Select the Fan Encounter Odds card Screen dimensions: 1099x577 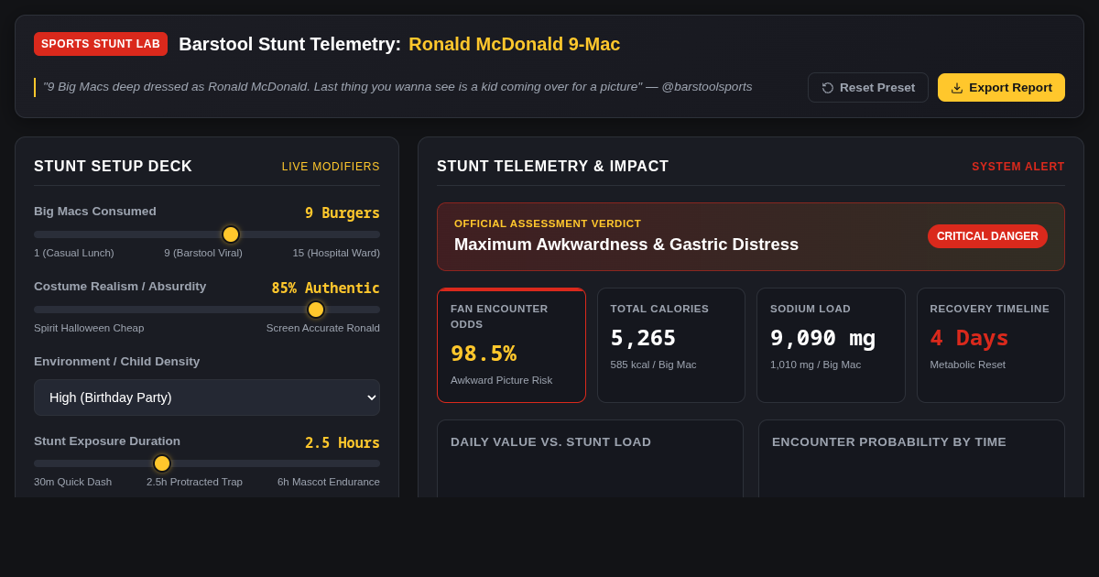(x=511, y=345)
